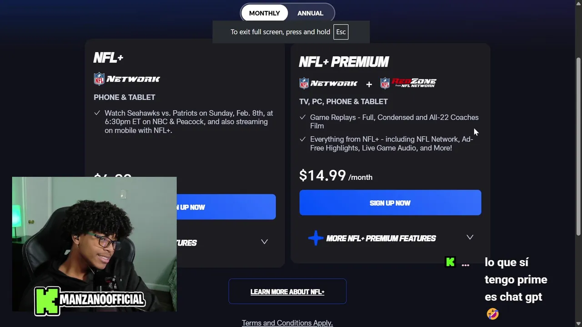The height and width of the screenshot is (327, 582).
Task: Open Learn More About NFL+ link
Action: tap(287, 292)
